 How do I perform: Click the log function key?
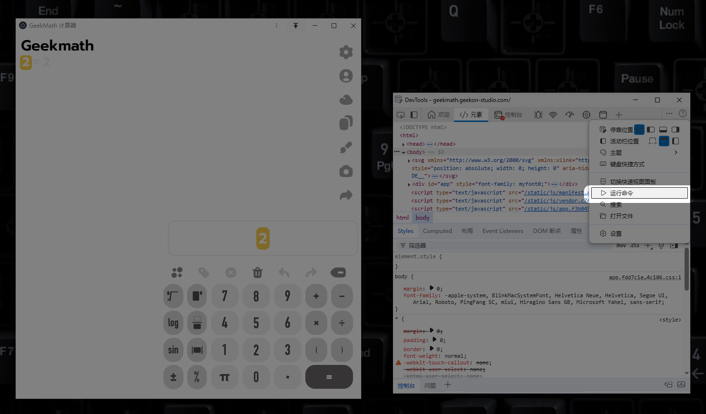[x=173, y=323]
